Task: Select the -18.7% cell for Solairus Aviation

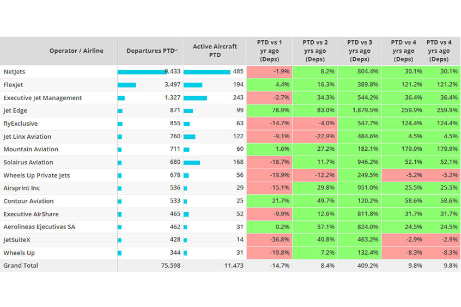Action: [269, 162]
